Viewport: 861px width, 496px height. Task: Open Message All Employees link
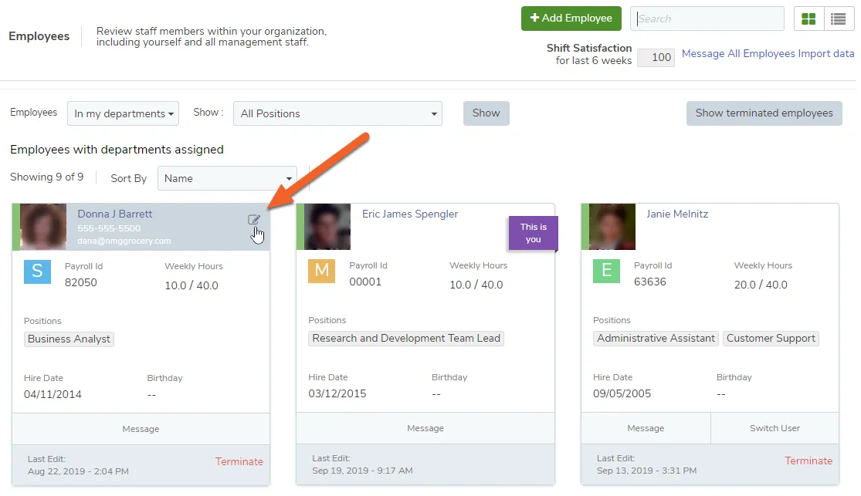738,53
